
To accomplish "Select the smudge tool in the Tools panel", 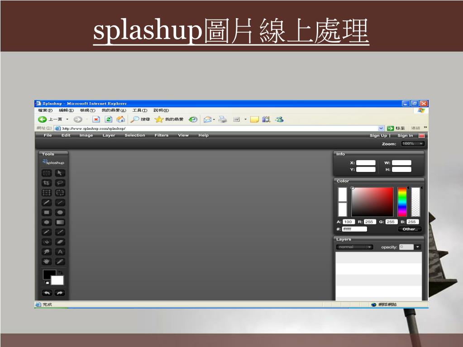I will point(47,252).
